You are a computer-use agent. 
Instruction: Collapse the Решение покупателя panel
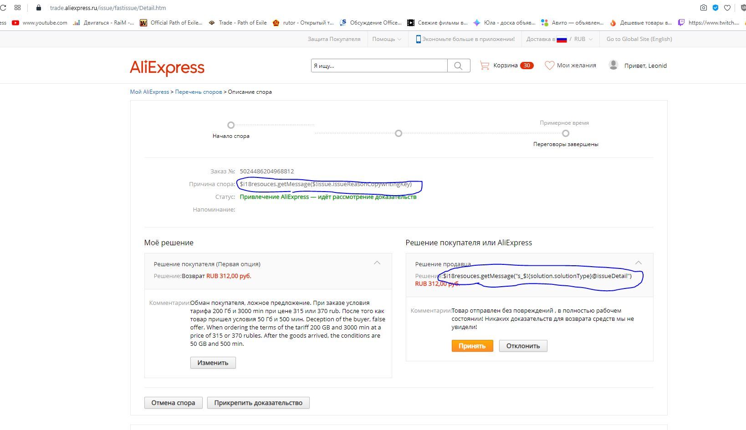click(x=377, y=263)
